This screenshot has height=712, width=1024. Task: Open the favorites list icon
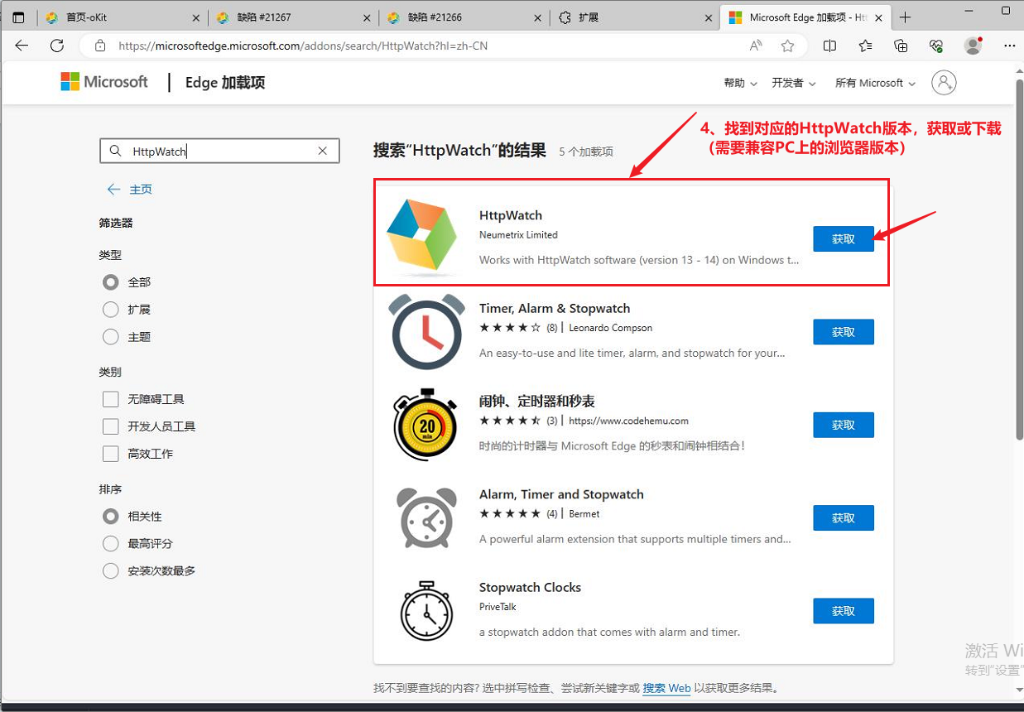coord(865,46)
